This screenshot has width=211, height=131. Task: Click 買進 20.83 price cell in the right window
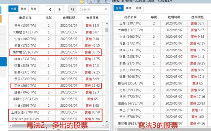(198, 103)
